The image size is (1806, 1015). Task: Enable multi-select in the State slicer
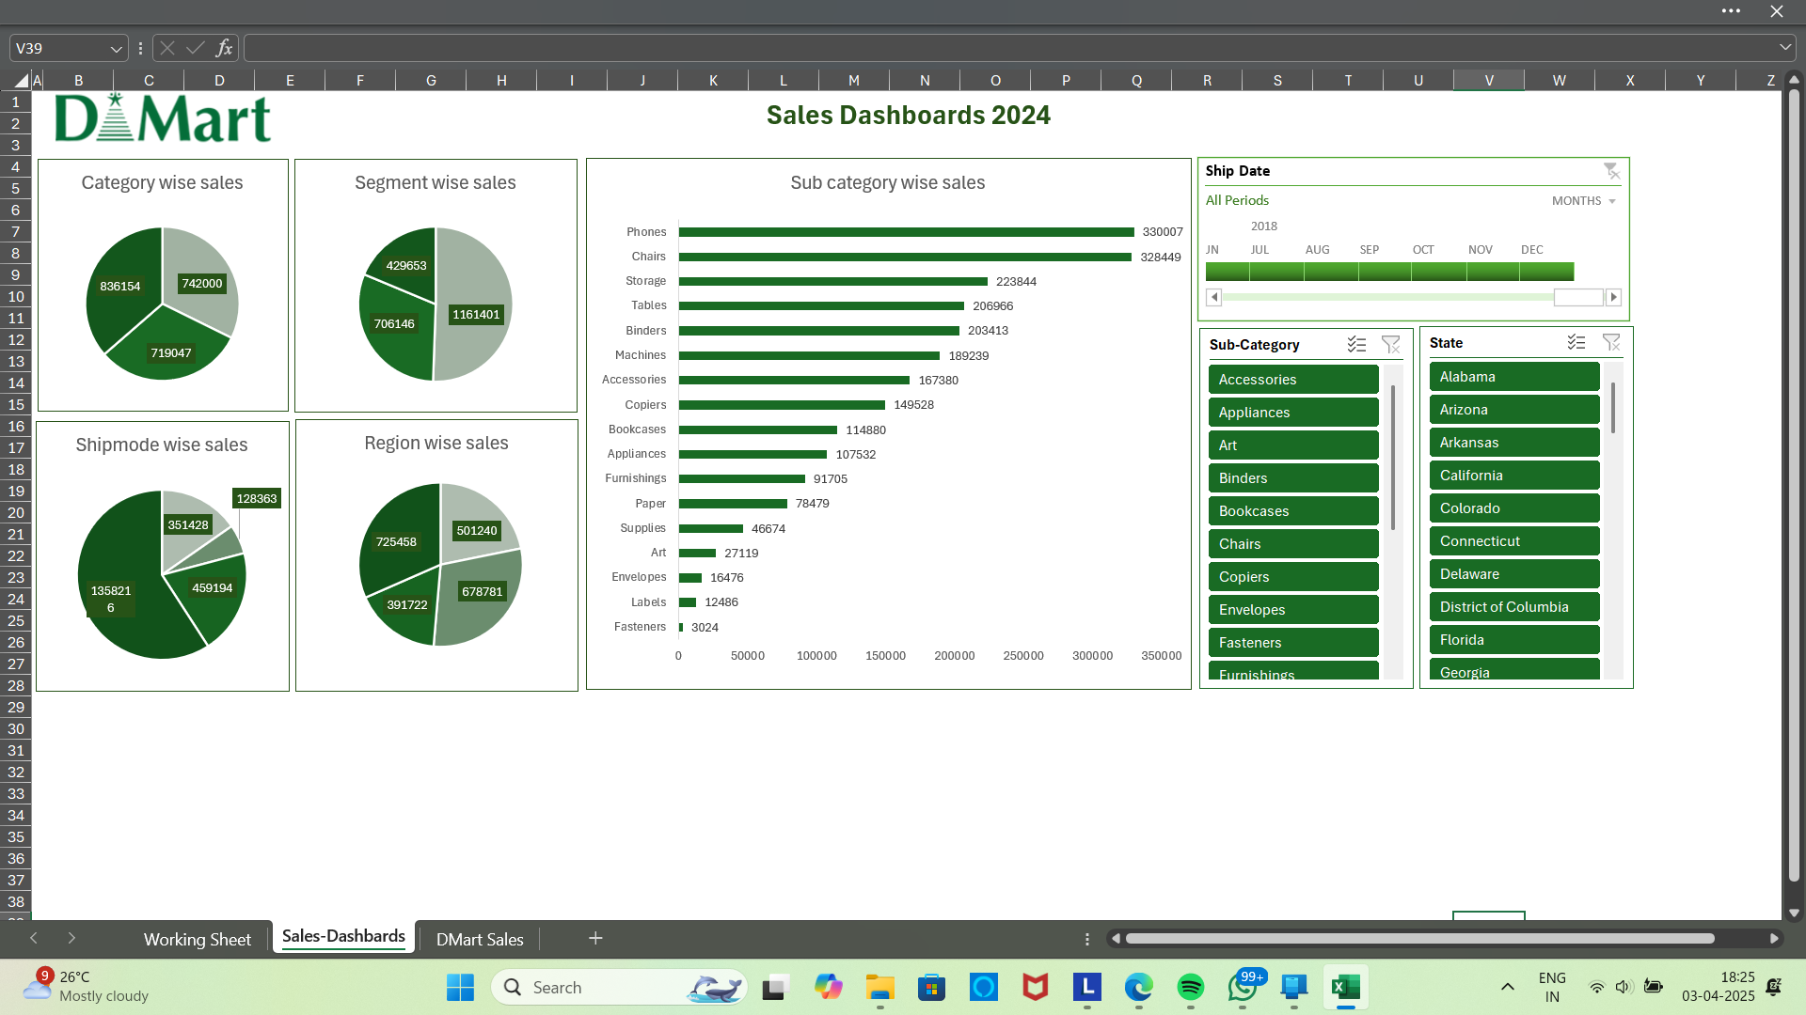1576,342
